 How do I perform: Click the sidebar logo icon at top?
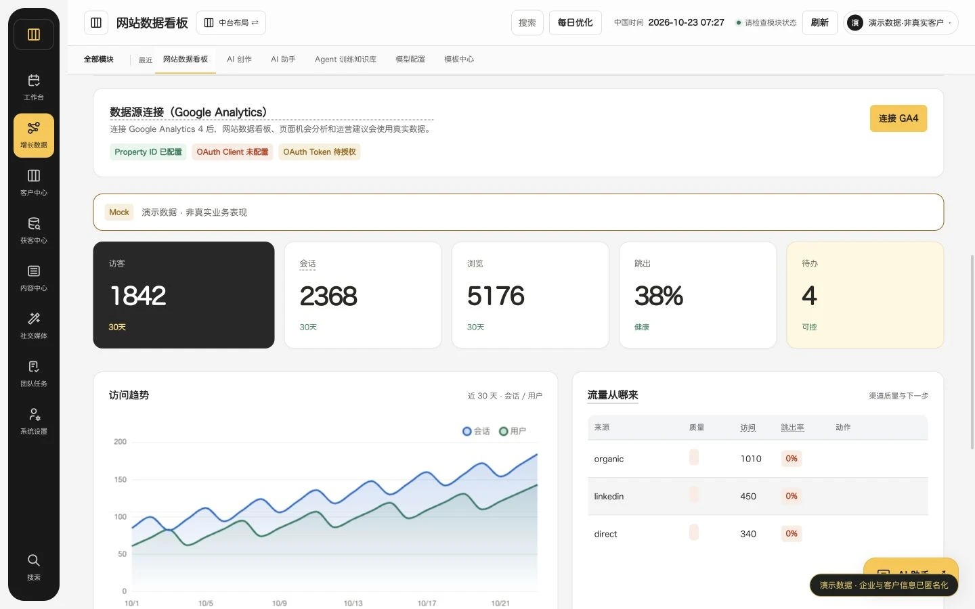(x=34, y=35)
